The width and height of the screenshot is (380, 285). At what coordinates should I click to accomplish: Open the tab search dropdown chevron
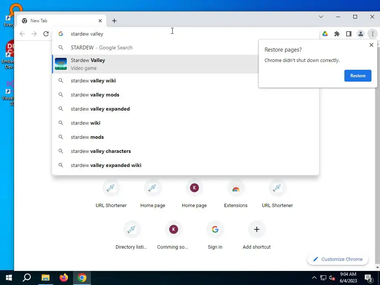pos(321,17)
